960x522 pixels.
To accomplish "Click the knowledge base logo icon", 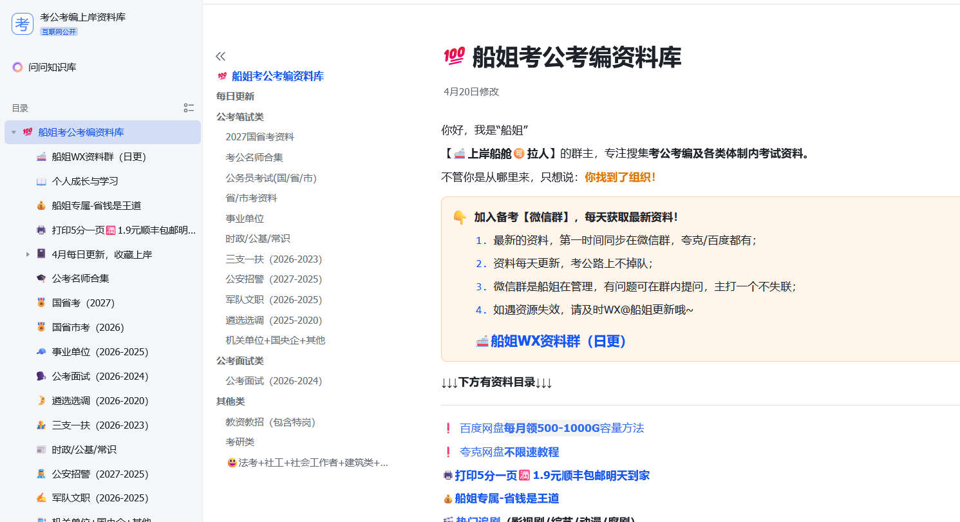I will click(x=23, y=24).
